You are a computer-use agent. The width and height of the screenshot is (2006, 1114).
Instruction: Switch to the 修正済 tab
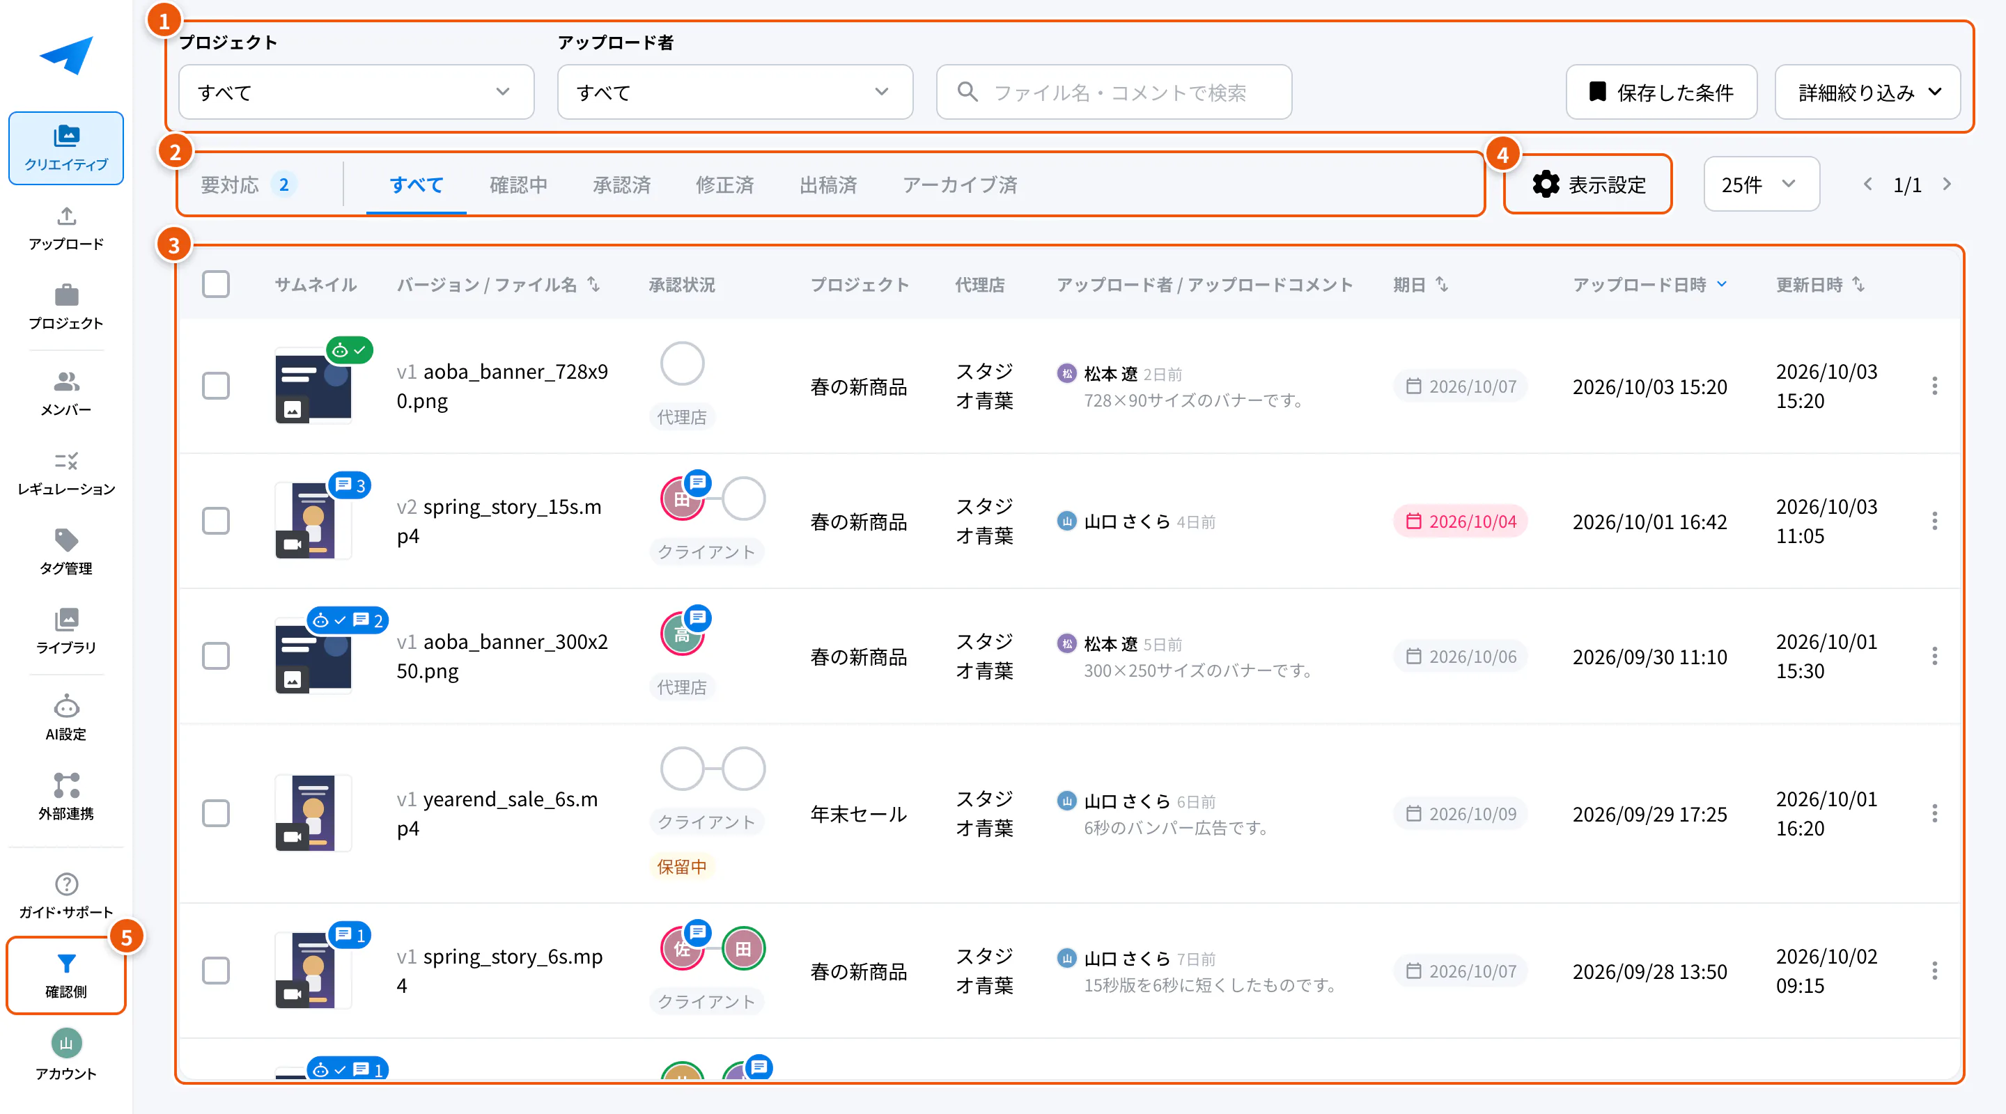(x=725, y=185)
